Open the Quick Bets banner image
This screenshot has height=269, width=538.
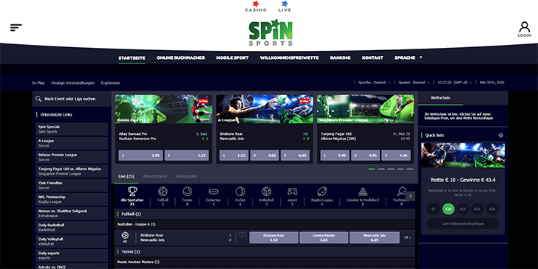click(x=463, y=155)
